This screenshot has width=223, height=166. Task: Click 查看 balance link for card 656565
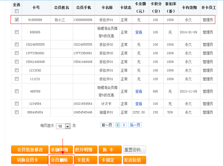(x=139, y=32)
